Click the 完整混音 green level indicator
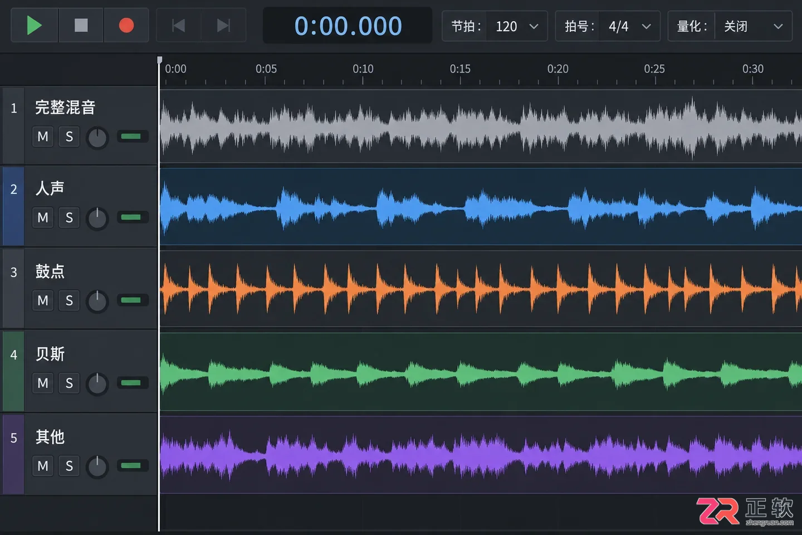 [133, 137]
